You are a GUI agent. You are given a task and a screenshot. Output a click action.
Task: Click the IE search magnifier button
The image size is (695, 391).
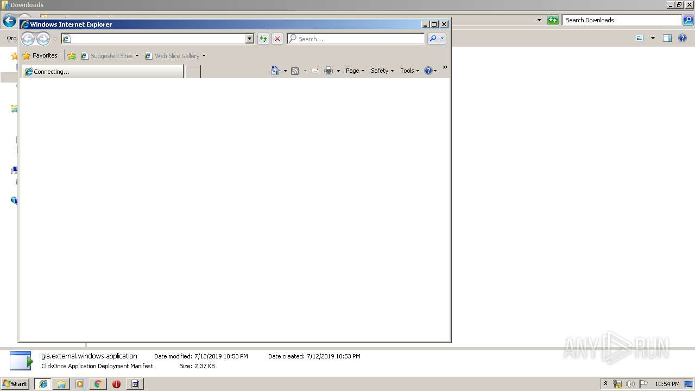point(433,39)
